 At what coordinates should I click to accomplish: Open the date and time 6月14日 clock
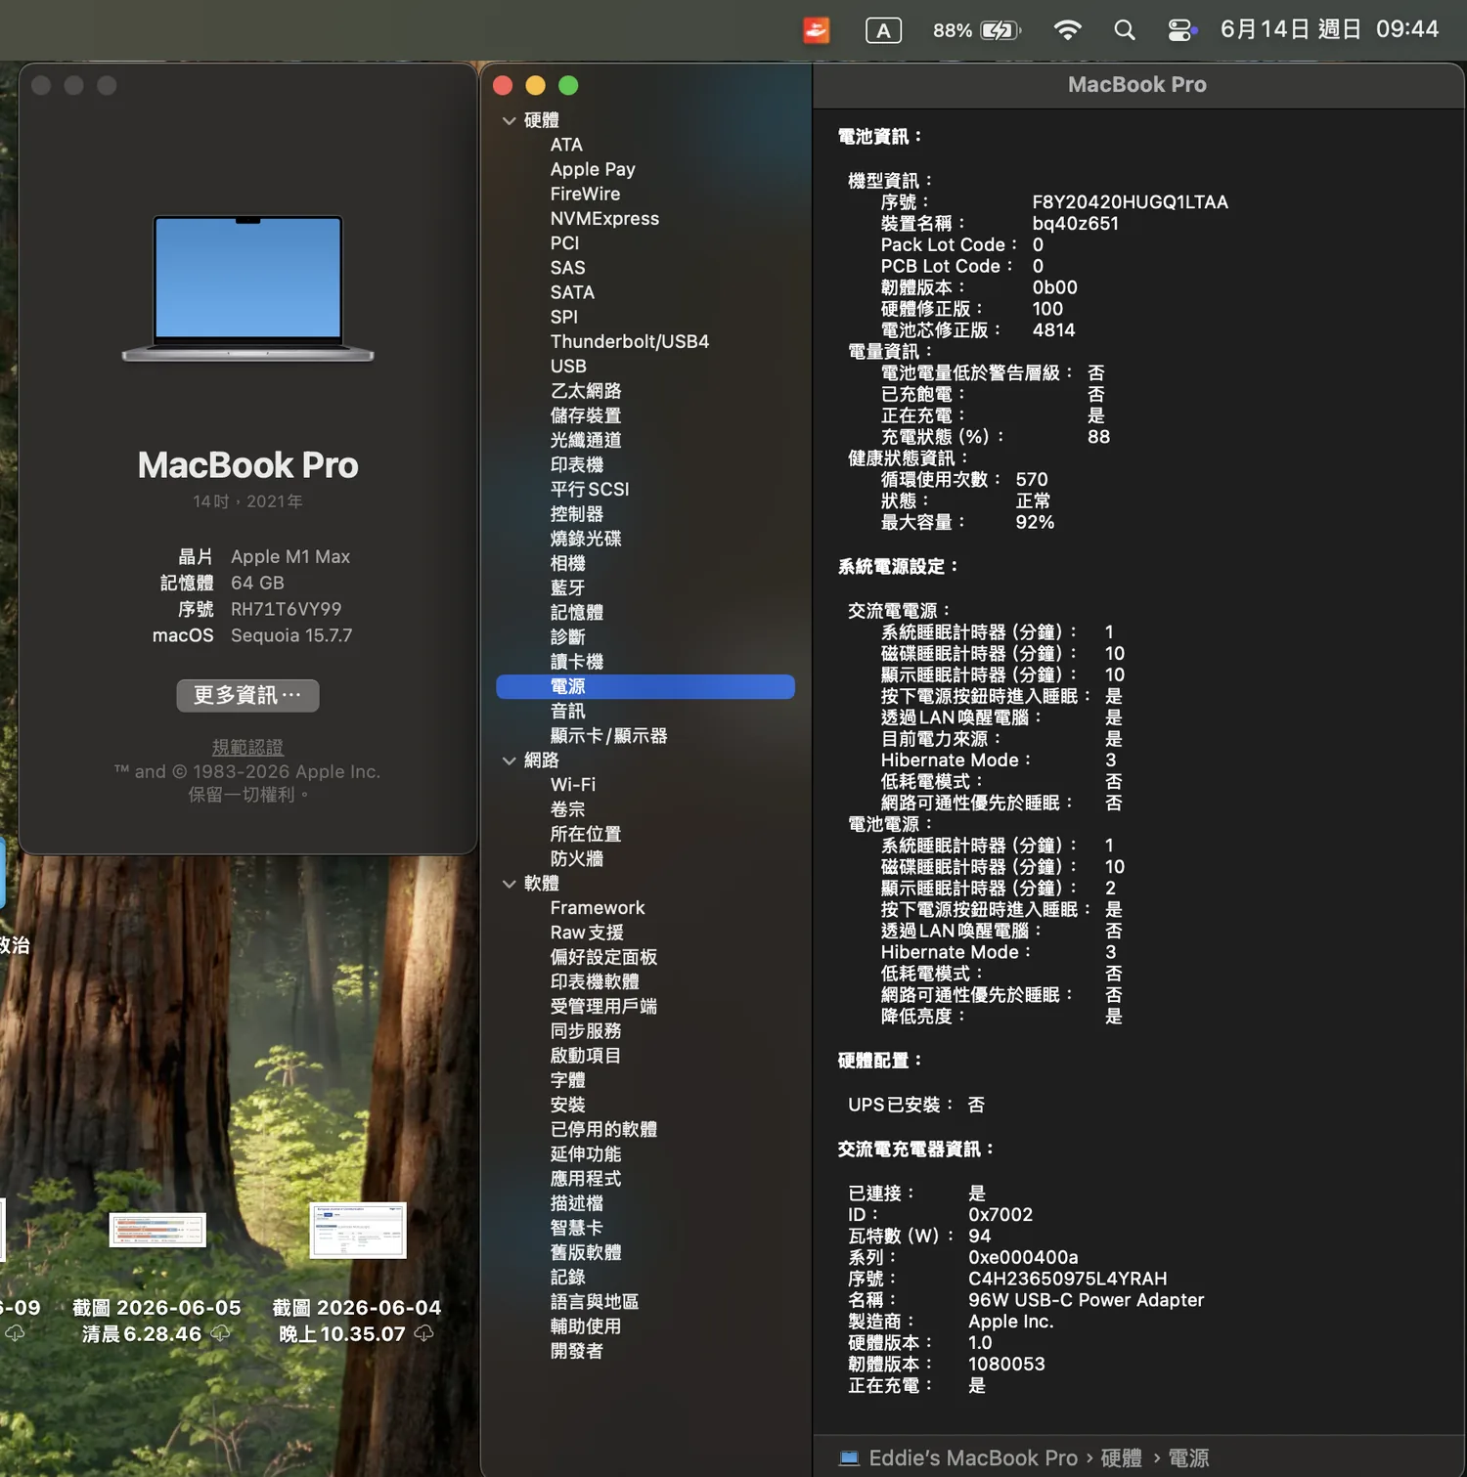coord(1329,29)
